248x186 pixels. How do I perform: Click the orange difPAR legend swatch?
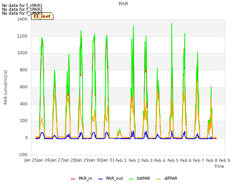tap(158, 179)
